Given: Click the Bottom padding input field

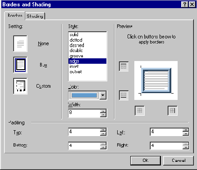Looking at the screenshot, I should (84, 146).
